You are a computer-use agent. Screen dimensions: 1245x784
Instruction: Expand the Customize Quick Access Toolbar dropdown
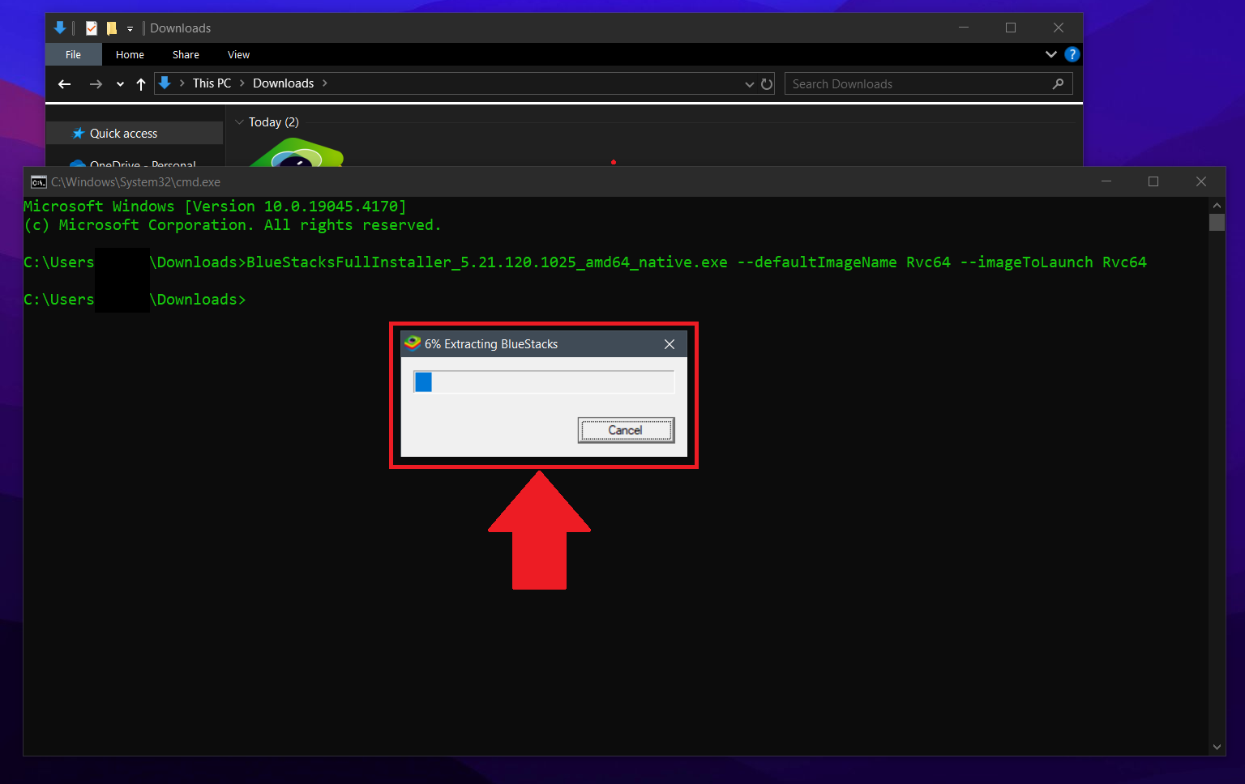130,28
